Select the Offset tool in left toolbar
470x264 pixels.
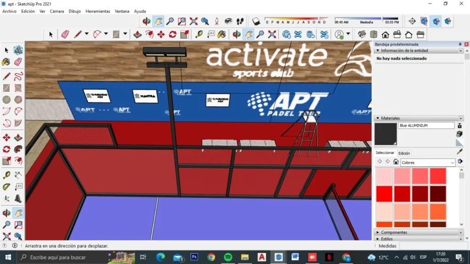pos(18,161)
